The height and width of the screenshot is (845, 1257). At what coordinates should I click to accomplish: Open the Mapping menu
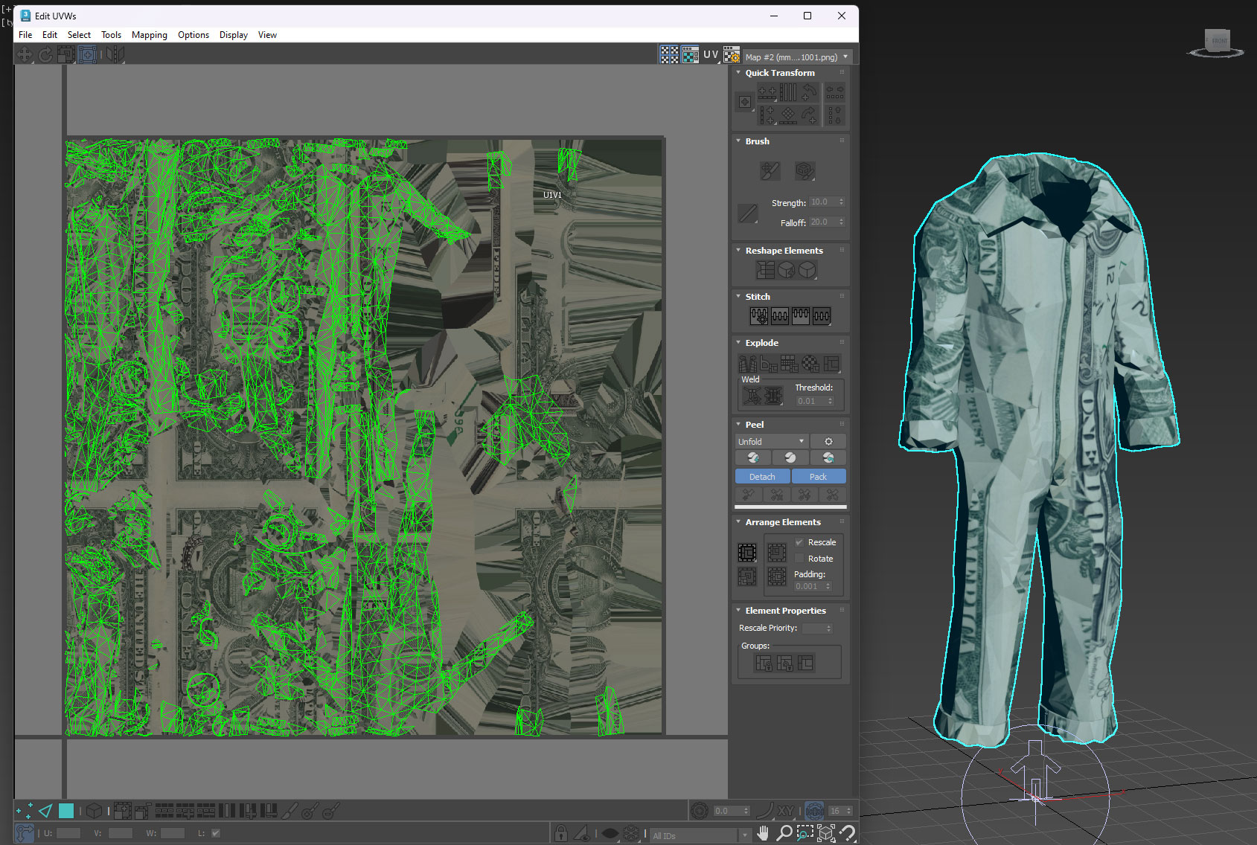(x=150, y=35)
